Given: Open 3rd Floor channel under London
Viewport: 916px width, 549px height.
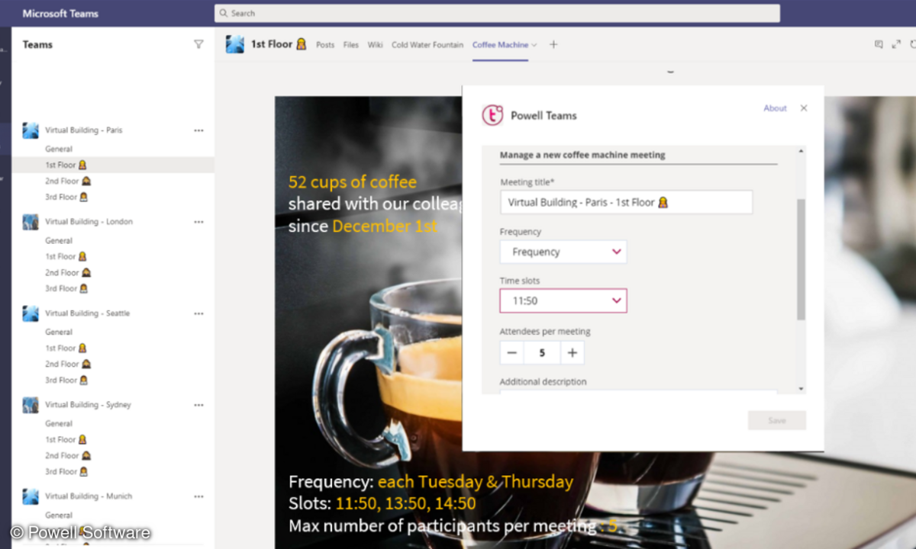Looking at the screenshot, I should pyautogui.click(x=66, y=288).
